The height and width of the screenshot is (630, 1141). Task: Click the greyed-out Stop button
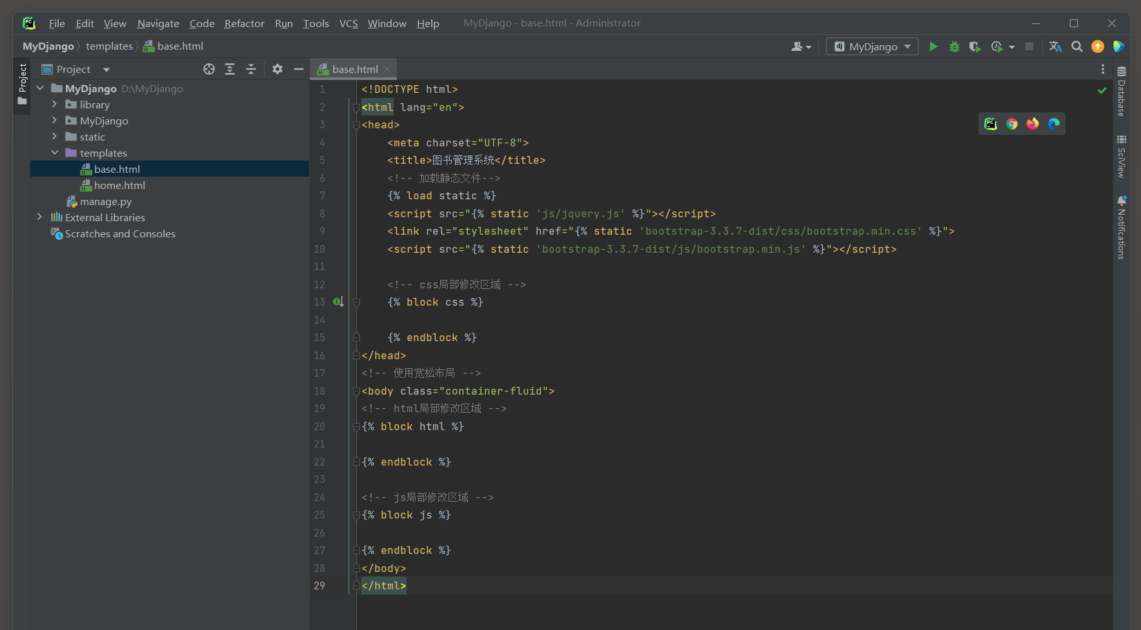1029,46
